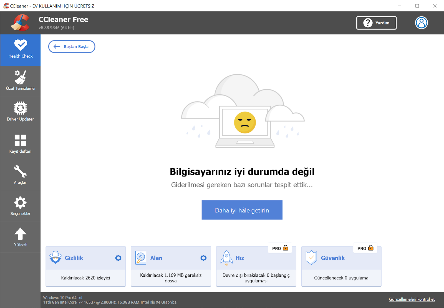
Task: Select the Alan card title
Action: pyautogui.click(x=156, y=258)
